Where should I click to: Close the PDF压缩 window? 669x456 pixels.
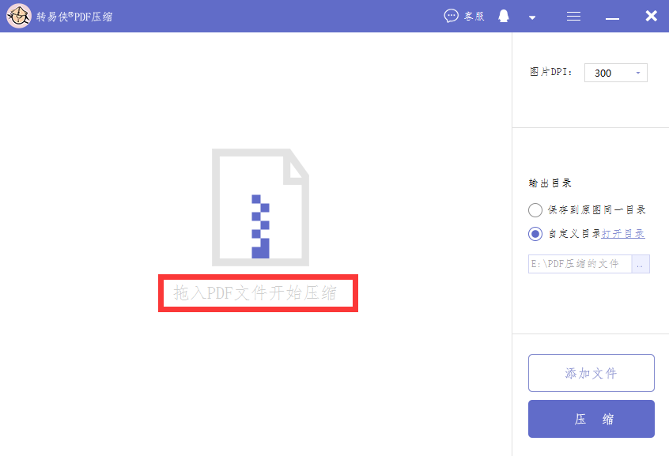pyautogui.click(x=651, y=17)
